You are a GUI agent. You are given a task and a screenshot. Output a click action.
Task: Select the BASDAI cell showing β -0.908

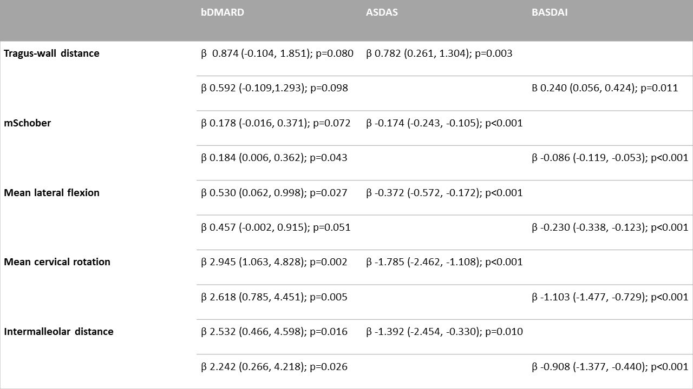point(610,367)
